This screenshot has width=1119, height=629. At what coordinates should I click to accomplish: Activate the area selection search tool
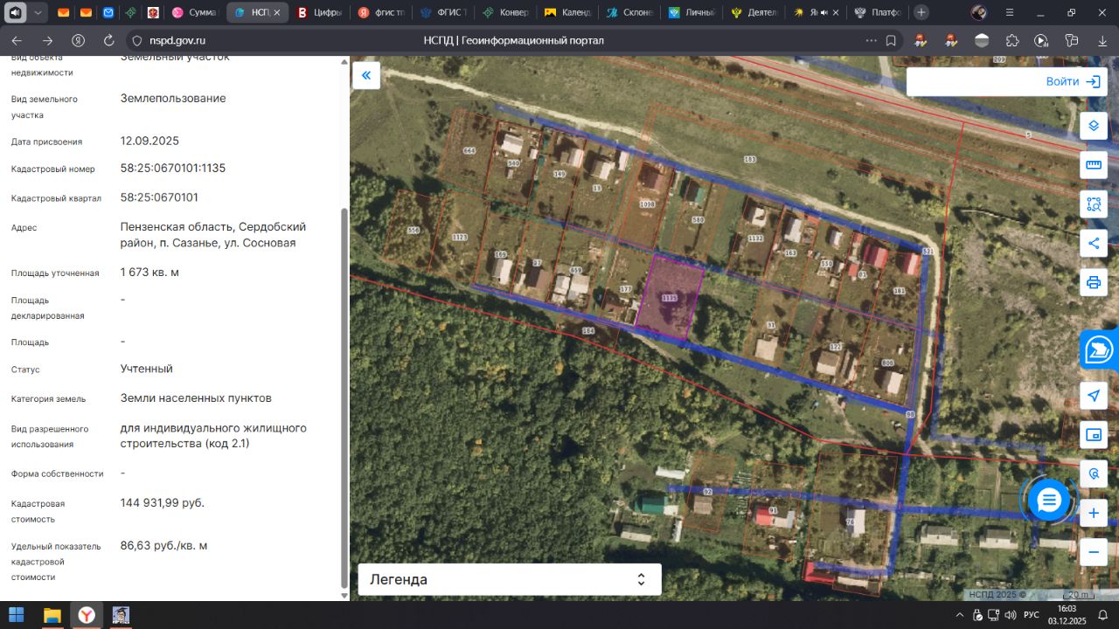click(1094, 204)
